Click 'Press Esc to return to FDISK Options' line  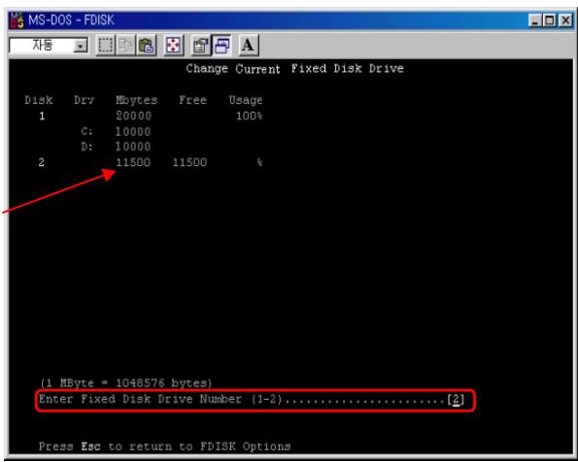click(x=164, y=446)
